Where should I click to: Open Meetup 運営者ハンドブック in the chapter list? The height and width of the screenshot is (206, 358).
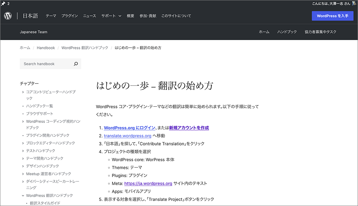pos(49,174)
